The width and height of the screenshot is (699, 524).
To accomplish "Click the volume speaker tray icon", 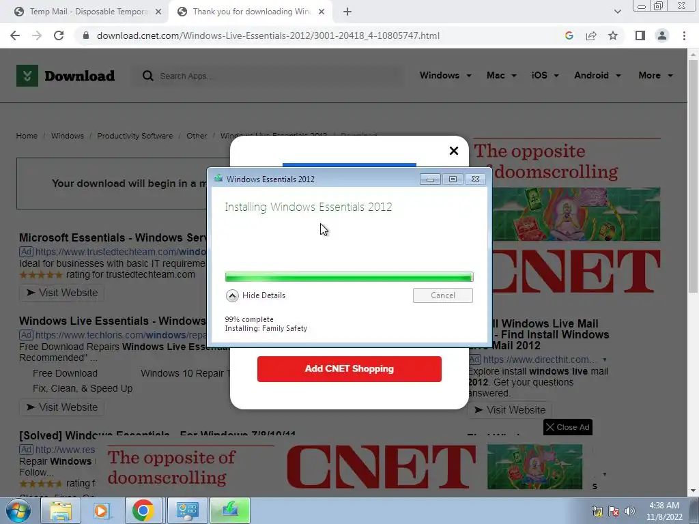I will coord(630,511).
